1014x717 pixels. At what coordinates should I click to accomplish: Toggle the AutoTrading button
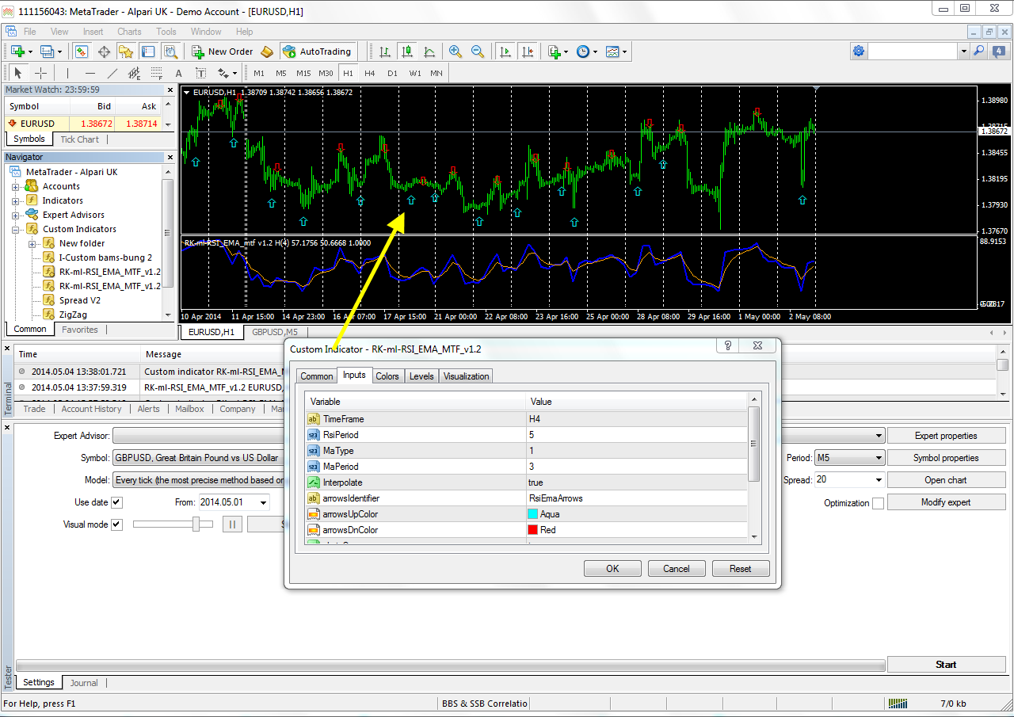317,51
